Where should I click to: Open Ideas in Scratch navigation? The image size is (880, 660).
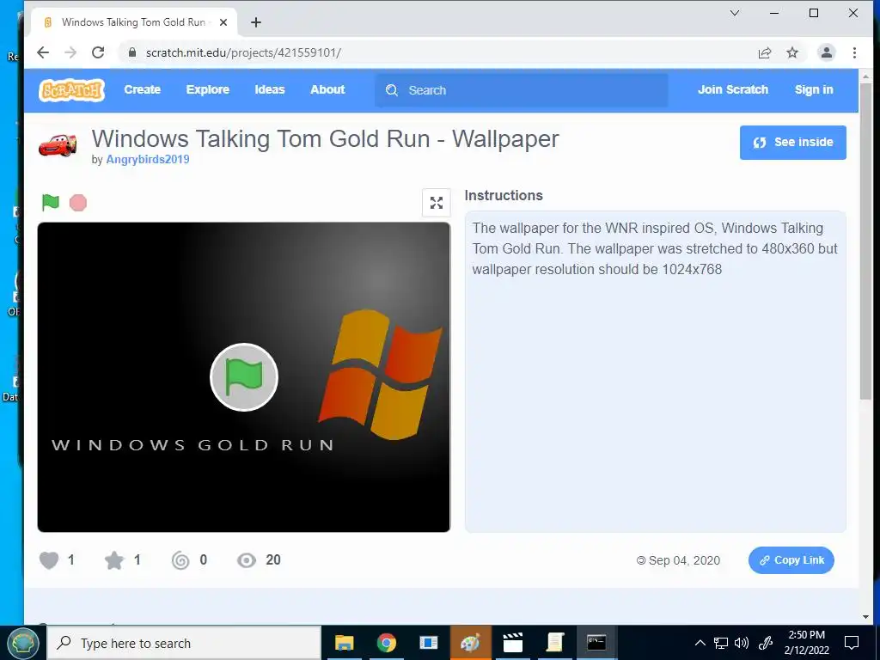tap(270, 89)
